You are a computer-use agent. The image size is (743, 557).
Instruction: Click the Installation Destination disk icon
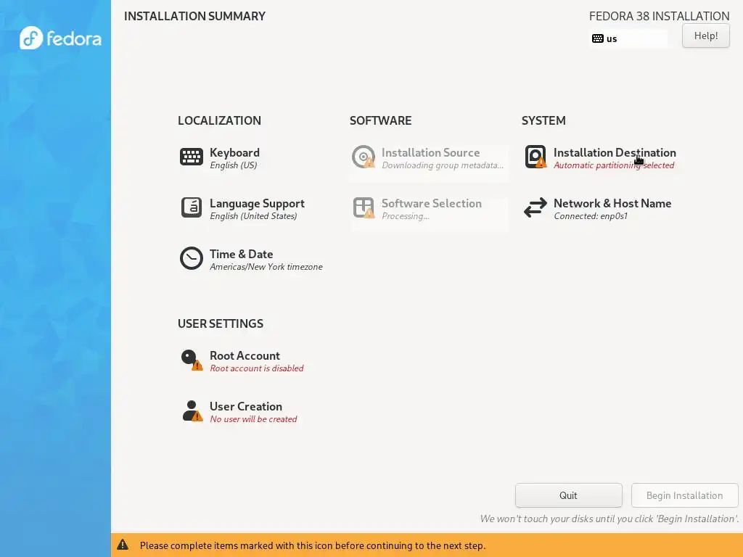(x=535, y=157)
